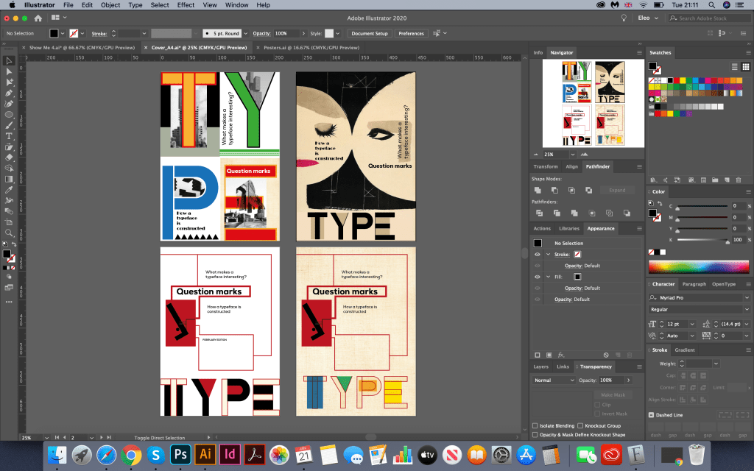Select the Type tool
Image resolution: width=754 pixels, height=471 pixels.
click(x=9, y=136)
